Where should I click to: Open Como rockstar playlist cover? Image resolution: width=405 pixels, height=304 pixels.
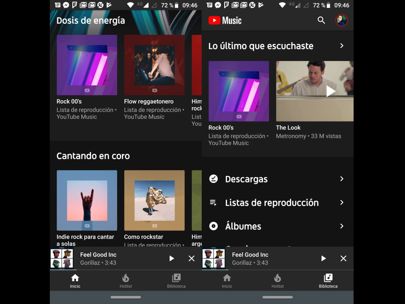154,200
